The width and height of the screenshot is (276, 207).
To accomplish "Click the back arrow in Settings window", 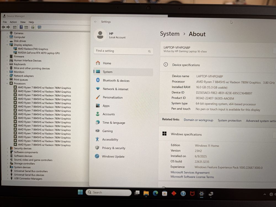I will pyautogui.click(x=95, y=22).
